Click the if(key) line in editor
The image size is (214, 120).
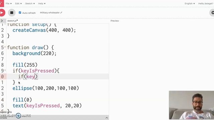(28, 77)
